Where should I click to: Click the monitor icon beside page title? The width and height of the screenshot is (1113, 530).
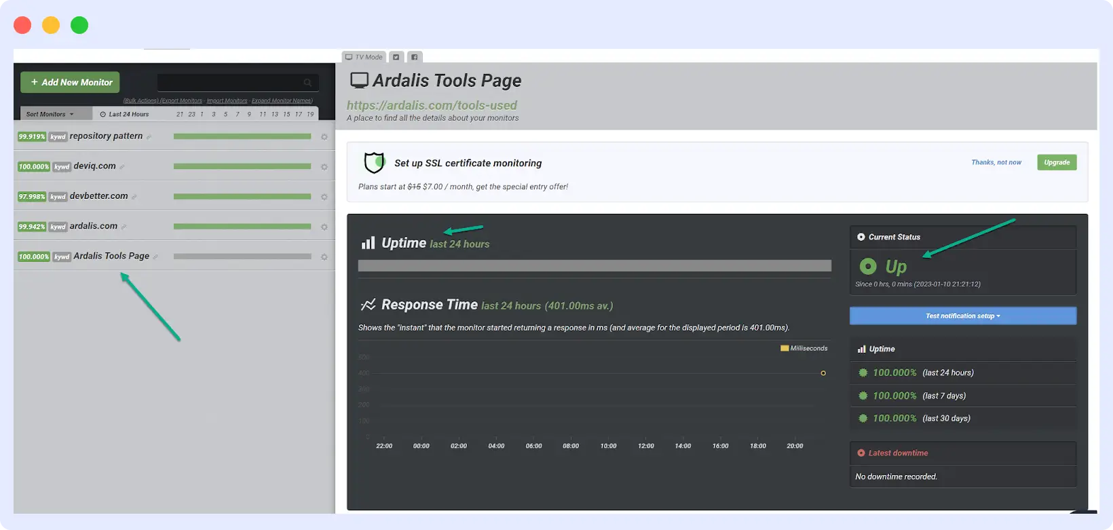(x=359, y=81)
